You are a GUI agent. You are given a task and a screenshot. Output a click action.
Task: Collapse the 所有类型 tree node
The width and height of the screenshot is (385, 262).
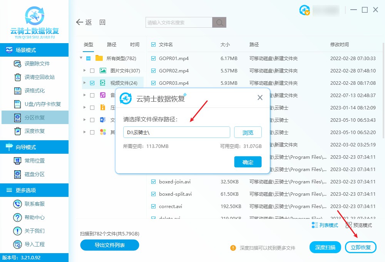(81, 58)
